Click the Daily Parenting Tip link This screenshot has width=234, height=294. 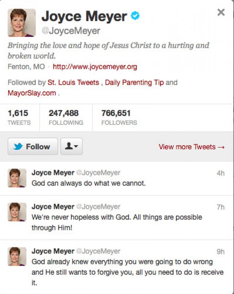coord(134,82)
